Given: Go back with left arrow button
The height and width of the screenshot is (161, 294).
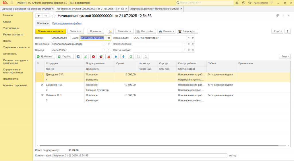Looking at the screenshot, I should tap(39, 16).
